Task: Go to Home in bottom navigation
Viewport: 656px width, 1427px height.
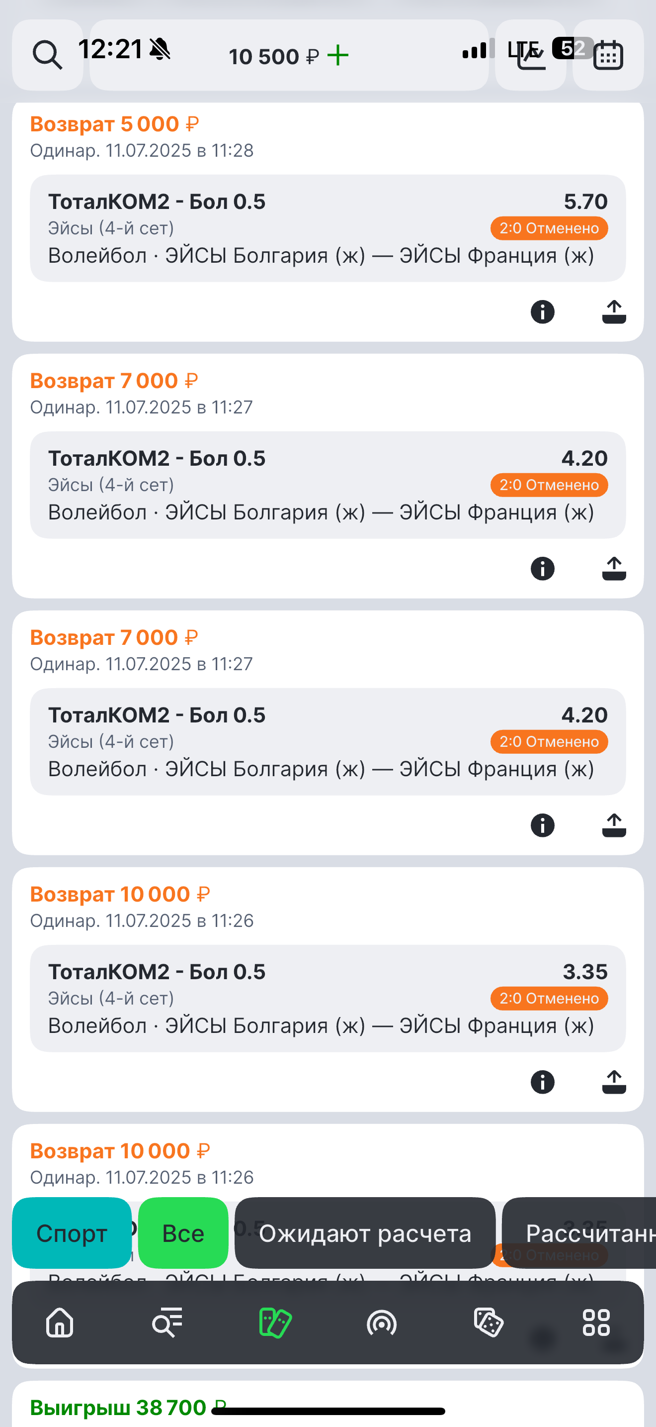Action: (60, 1323)
